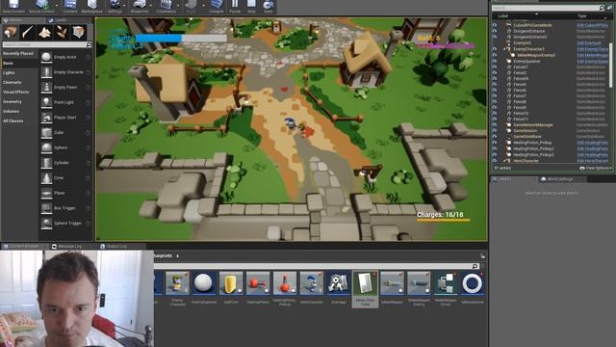Open Cinematics dropdown arrow
The image size is (616, 347).
pyautogui.click(x=178, y=5)
